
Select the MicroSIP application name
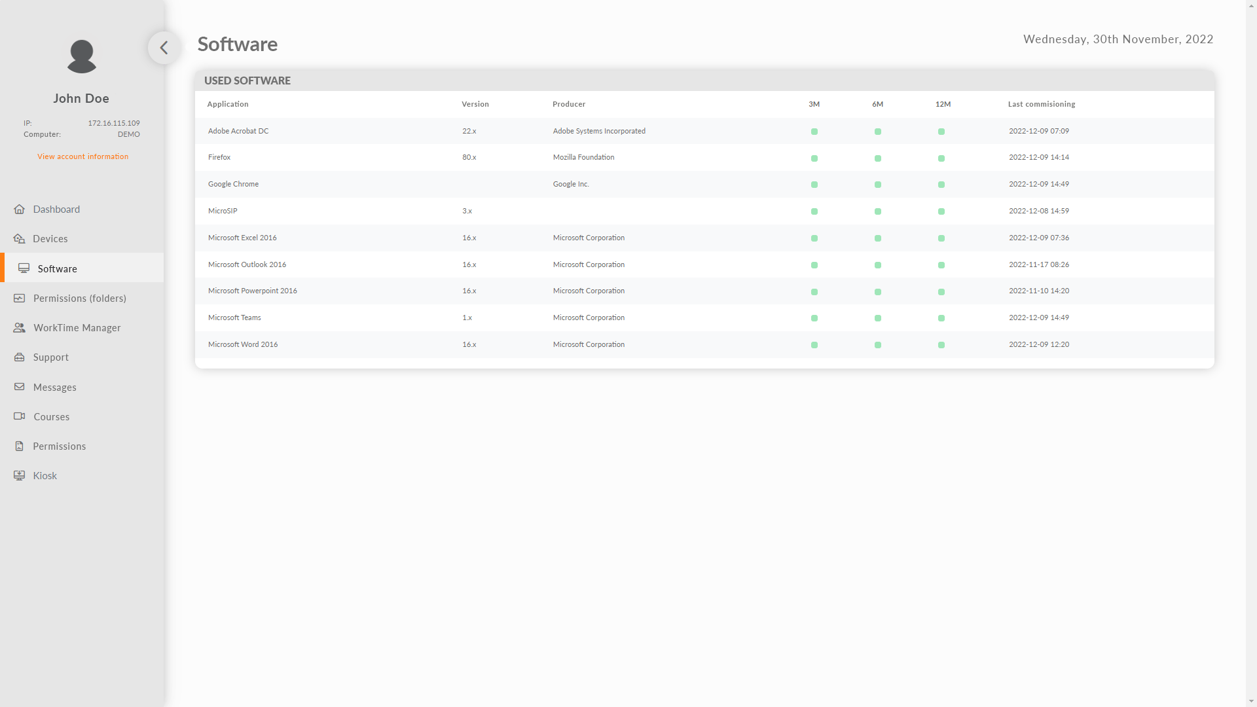223,211
